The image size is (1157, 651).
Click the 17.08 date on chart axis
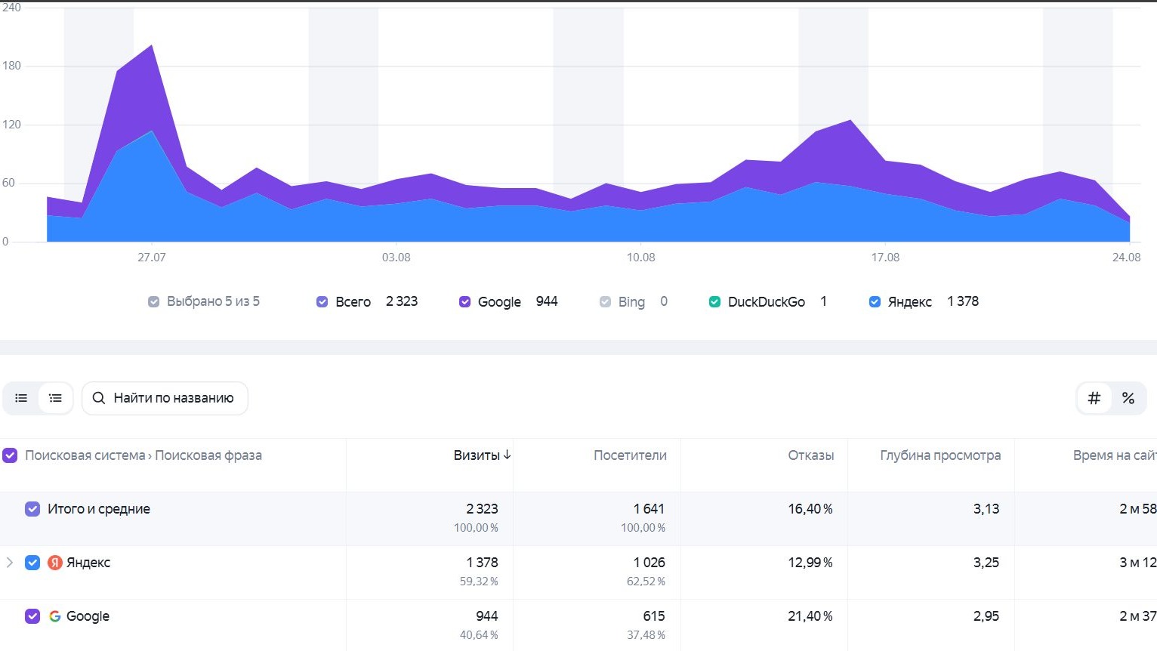tap(885, 258)
